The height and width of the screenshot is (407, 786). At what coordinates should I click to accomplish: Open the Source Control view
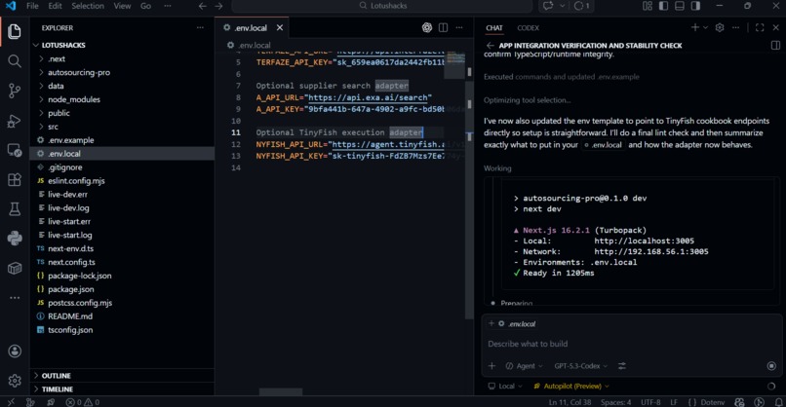[x=15, y=91]
